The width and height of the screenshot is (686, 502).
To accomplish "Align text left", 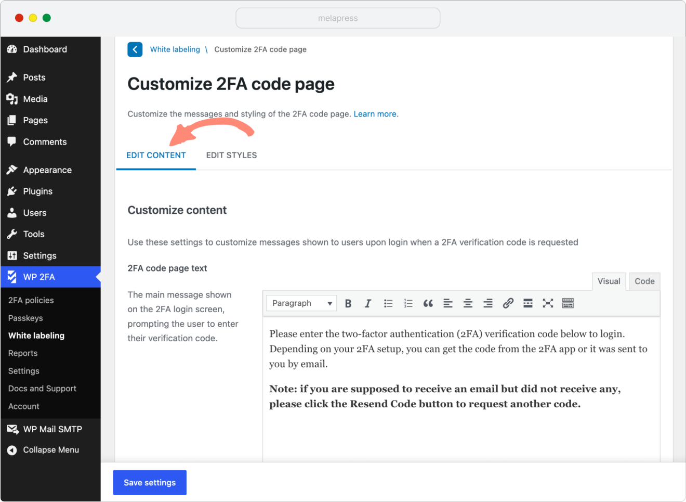I will tap(448, 303).
